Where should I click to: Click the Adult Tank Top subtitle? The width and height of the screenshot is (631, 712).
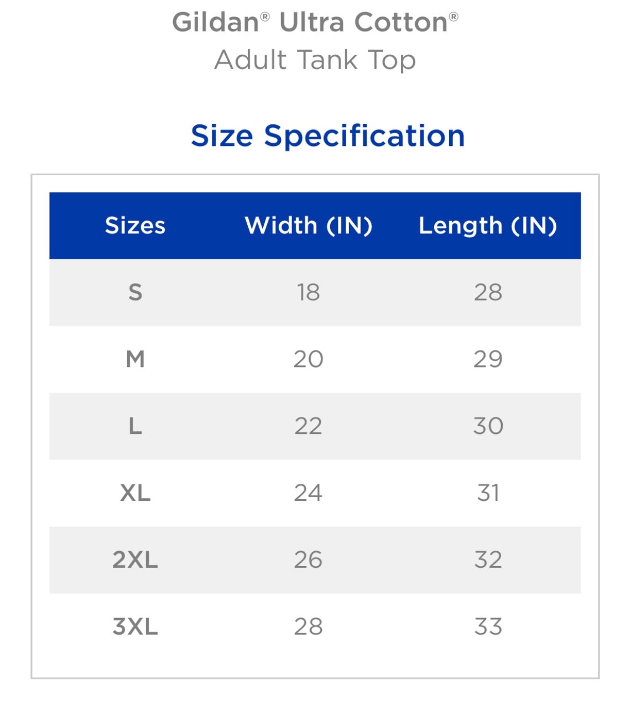pos(315,60)
